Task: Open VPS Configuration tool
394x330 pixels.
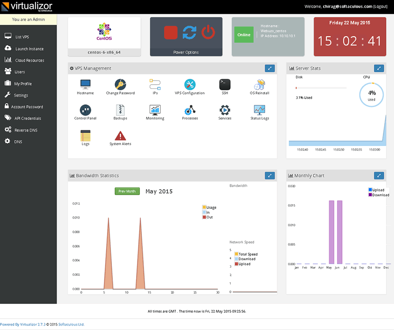Action: tap(190, 84)
